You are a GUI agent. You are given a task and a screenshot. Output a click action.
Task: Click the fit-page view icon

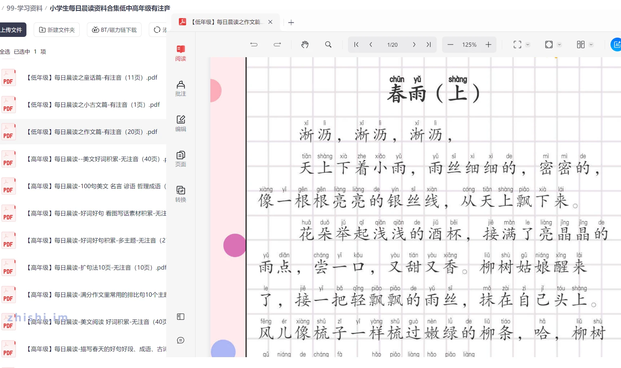(x=549, y=45)
